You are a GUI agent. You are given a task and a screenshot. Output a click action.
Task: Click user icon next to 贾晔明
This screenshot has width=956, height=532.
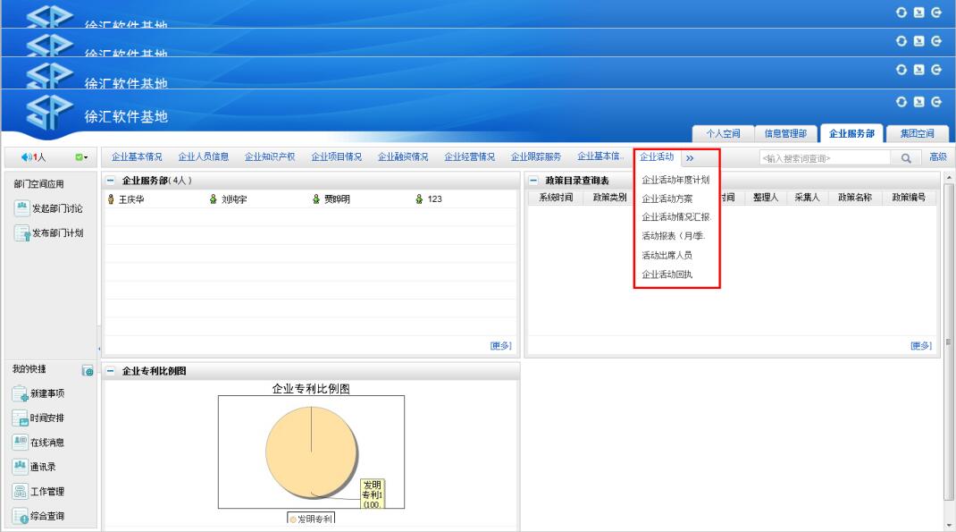tap(315, 198)
